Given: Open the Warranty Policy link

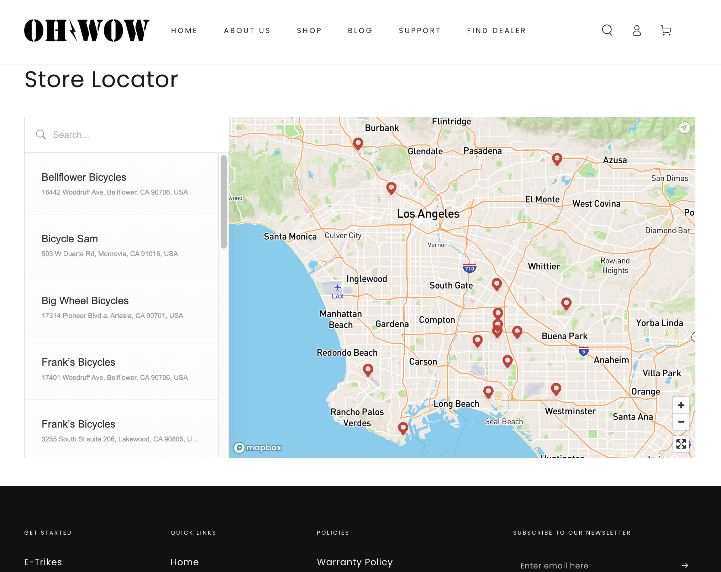Looking at the screenshot, I should coord(354,562).
